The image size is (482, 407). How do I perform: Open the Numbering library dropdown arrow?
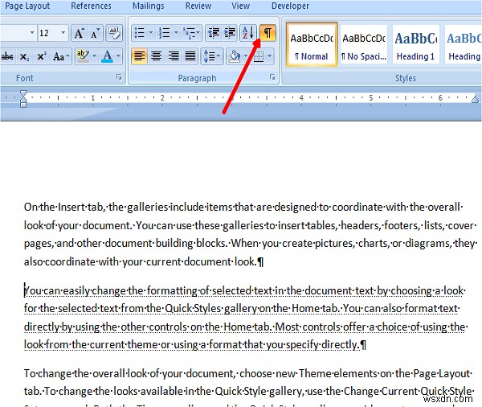176,32
